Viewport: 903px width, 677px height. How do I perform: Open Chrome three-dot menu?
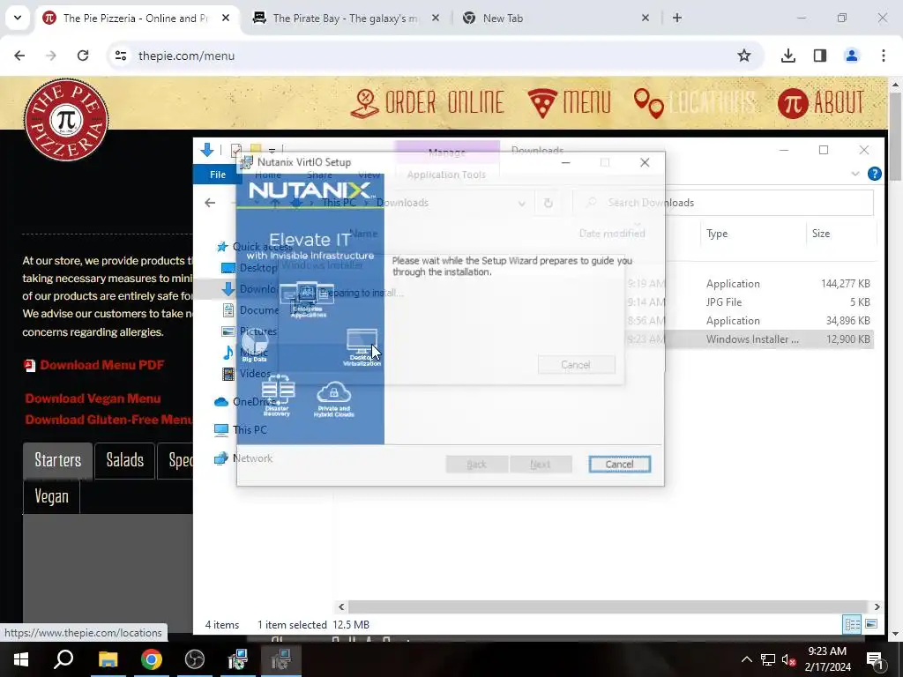tap(884, 56)
